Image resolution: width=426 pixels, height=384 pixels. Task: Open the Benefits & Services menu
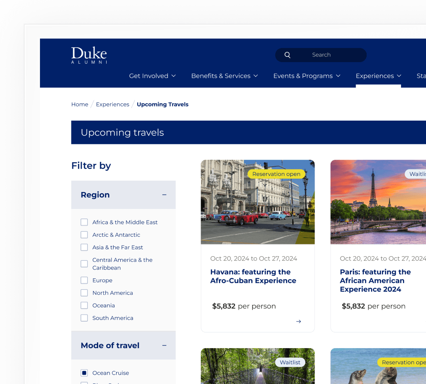pos(225,76)
